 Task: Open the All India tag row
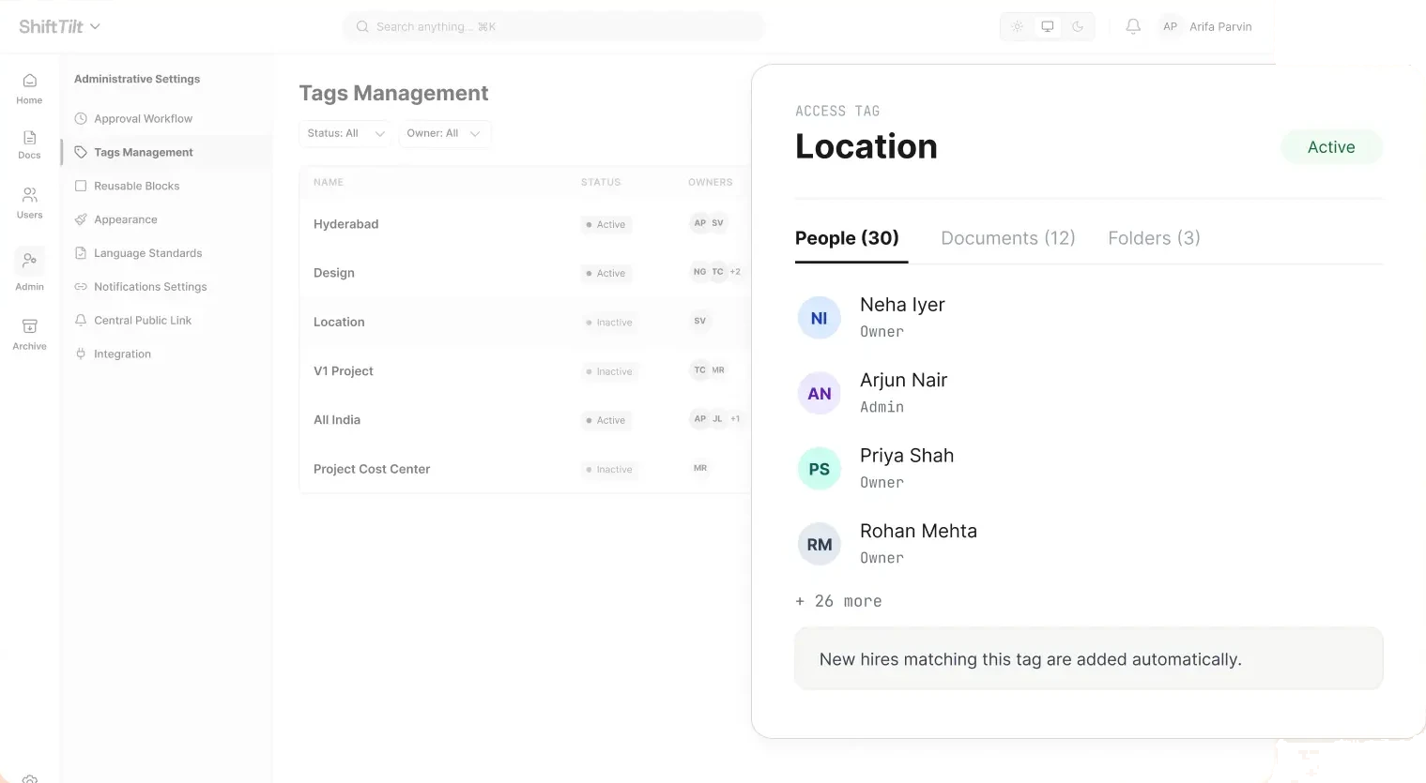pos(525,420)
